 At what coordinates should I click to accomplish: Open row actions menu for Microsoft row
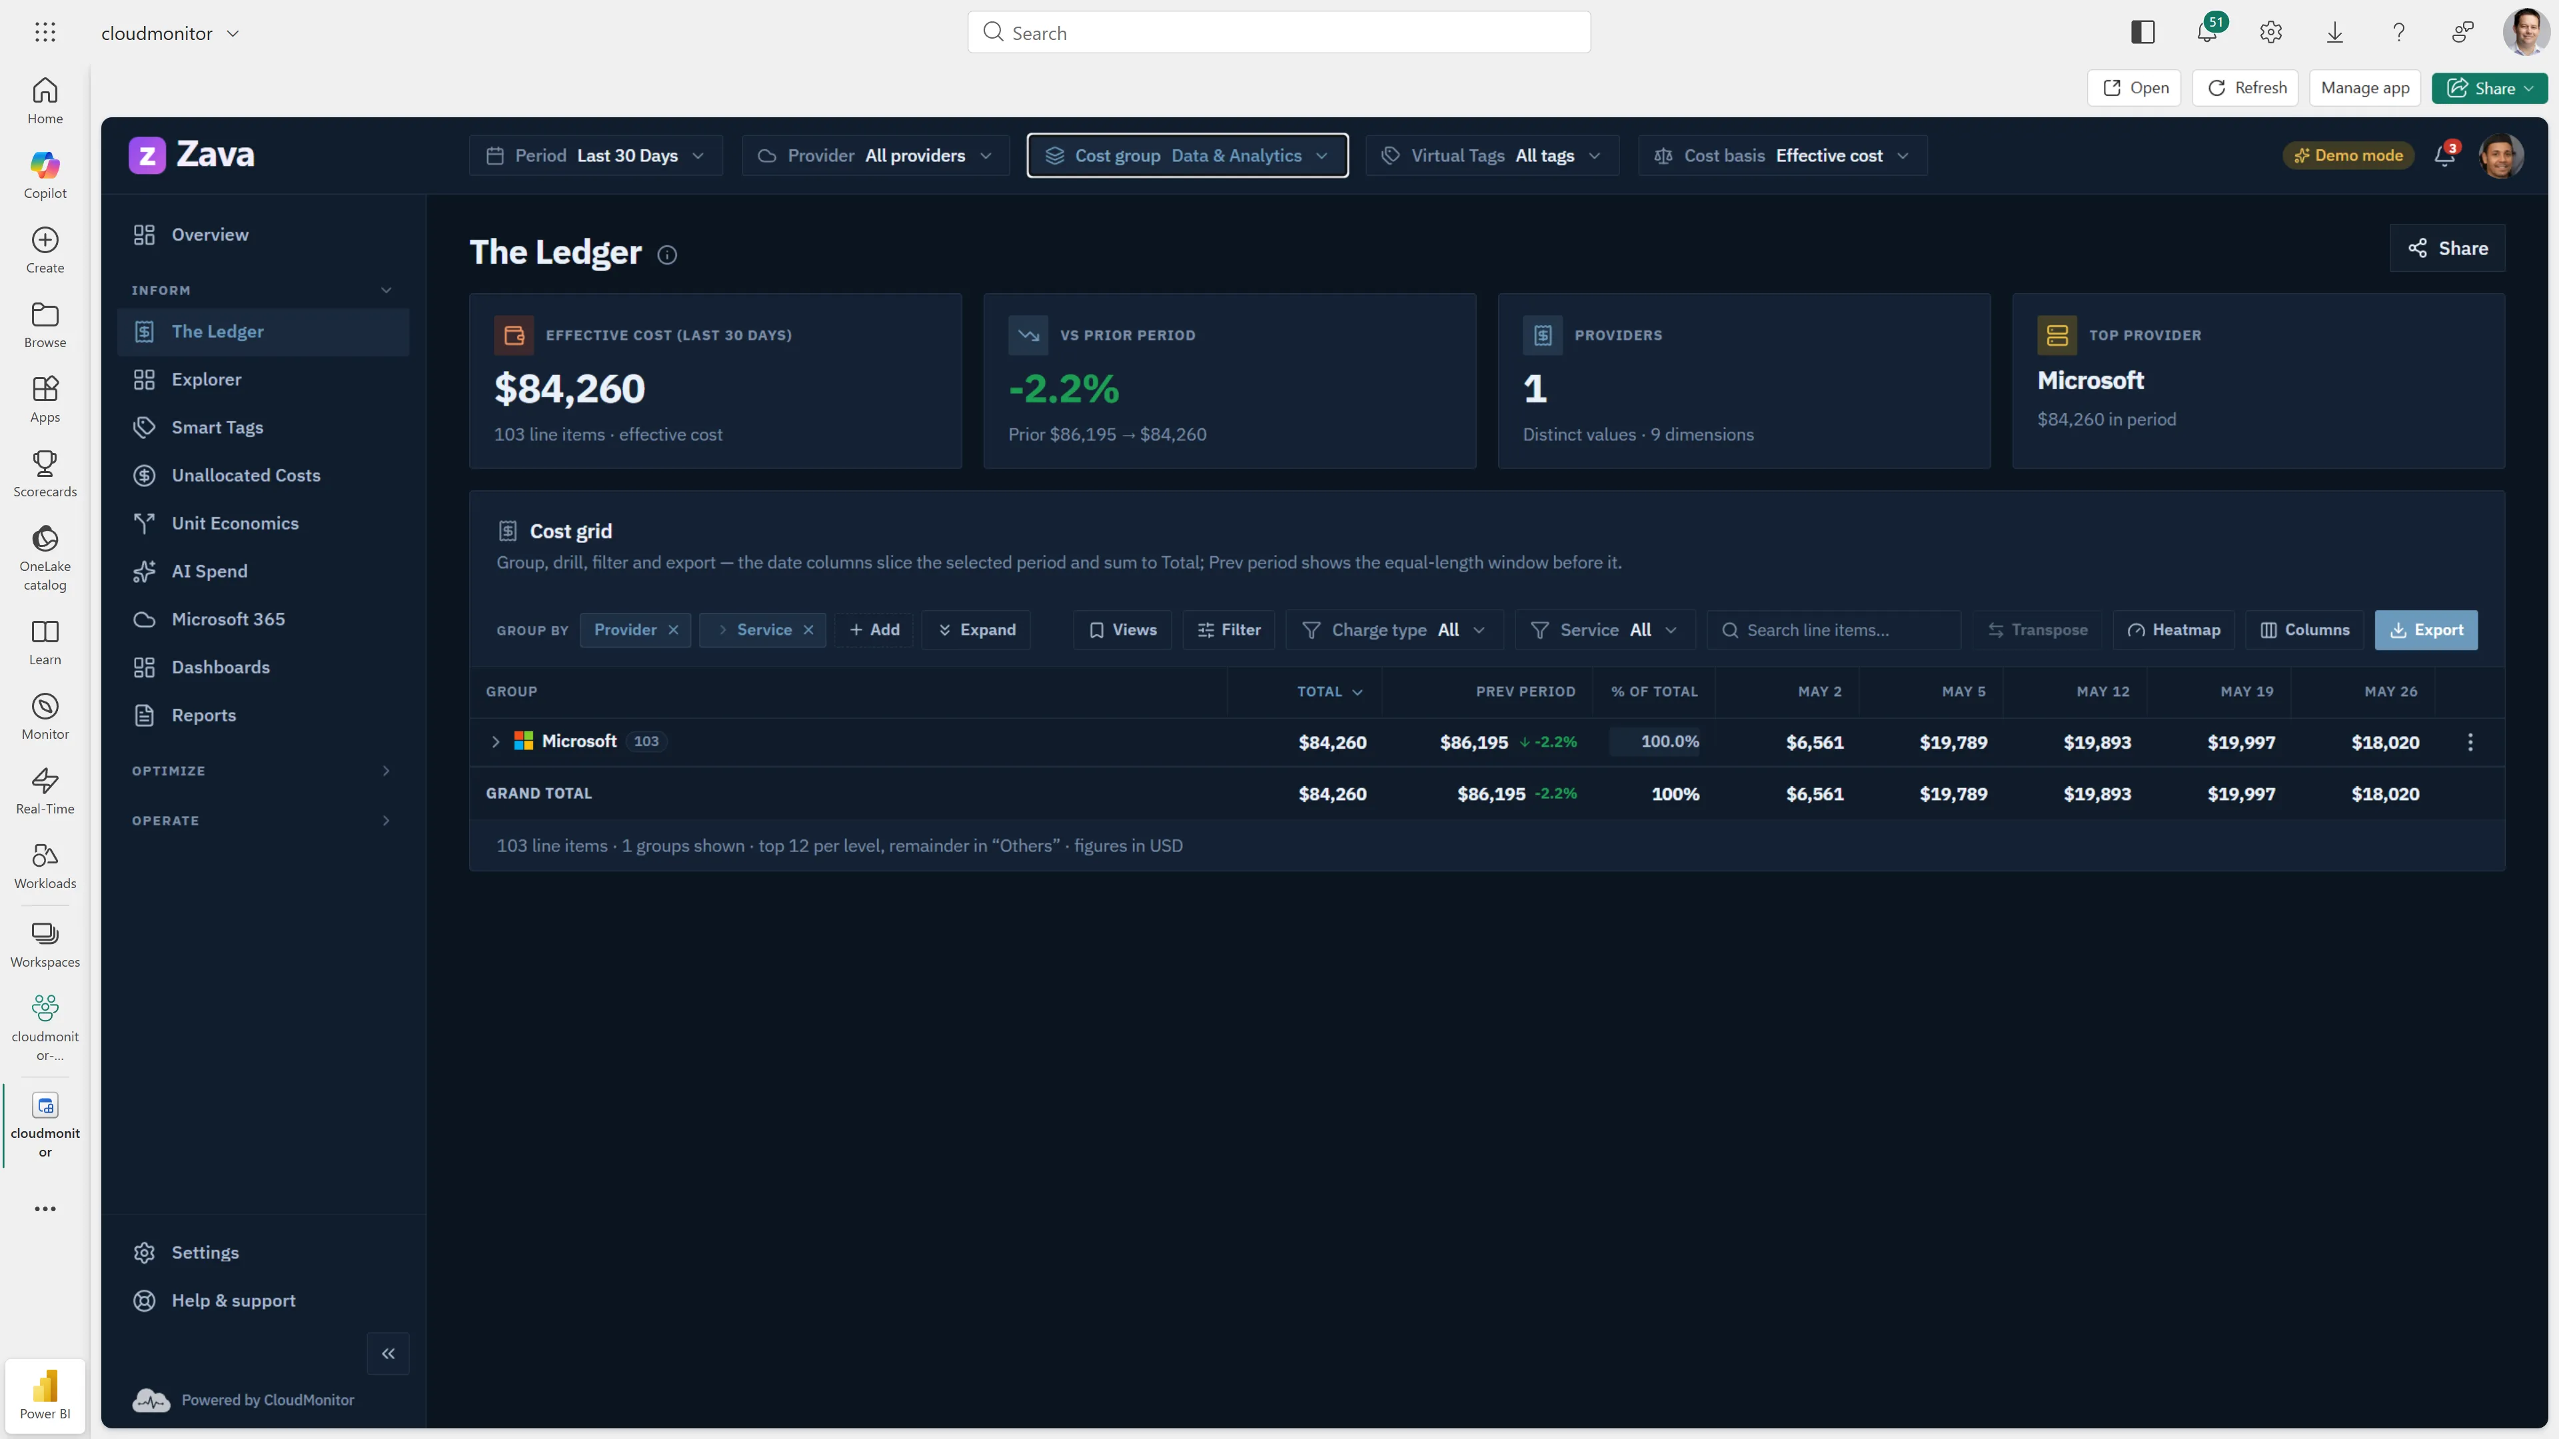[2470, 742]
